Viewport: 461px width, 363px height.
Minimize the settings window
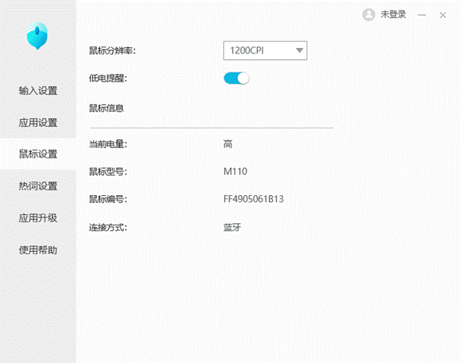click(422, 15)
